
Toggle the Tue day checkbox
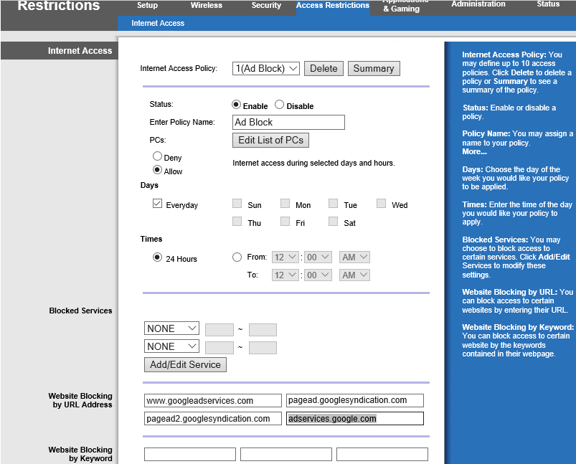pos(333,204)
